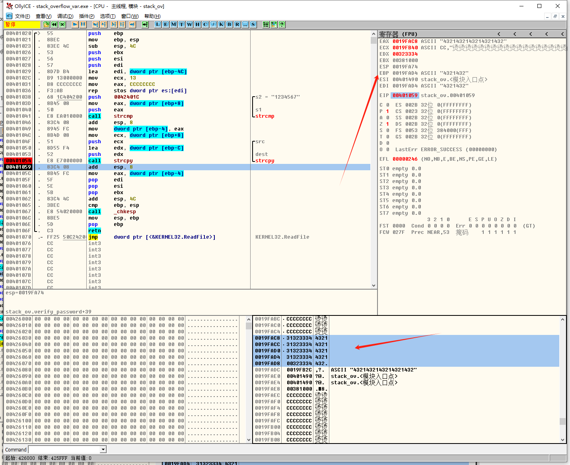Click the green help question mark icon
Screen dimensions: 570x465
282,25
